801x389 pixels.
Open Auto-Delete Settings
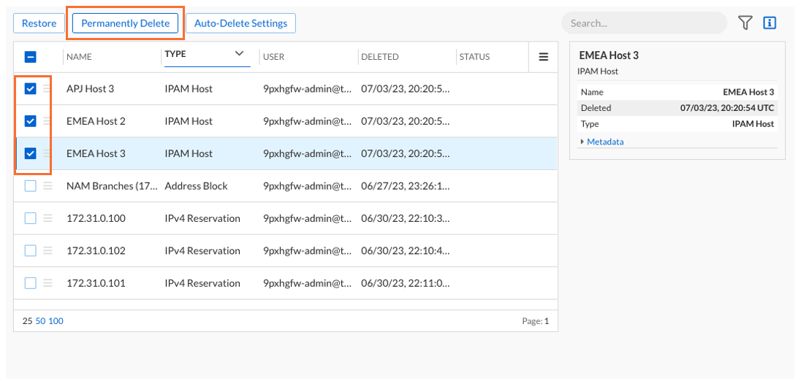tap(240, 23)
